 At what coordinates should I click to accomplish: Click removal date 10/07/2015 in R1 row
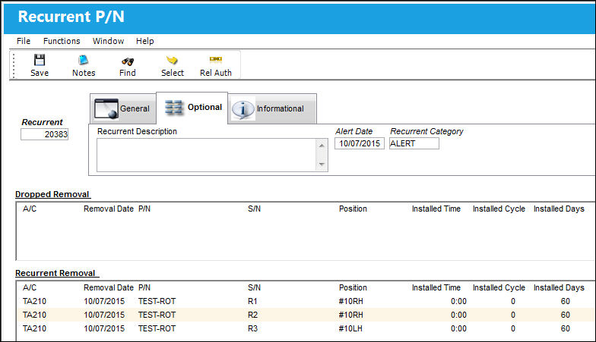104,302
